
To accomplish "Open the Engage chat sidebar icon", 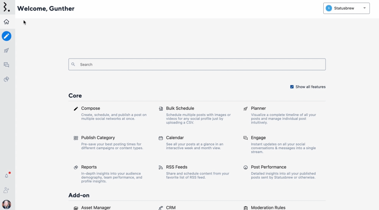I will coord(6,65).
